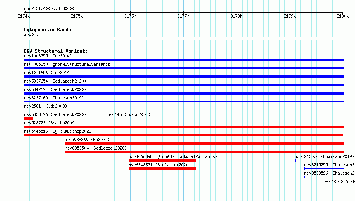Select the red bar under nsv5988869

pyautogui.click(x=204, y=144)
